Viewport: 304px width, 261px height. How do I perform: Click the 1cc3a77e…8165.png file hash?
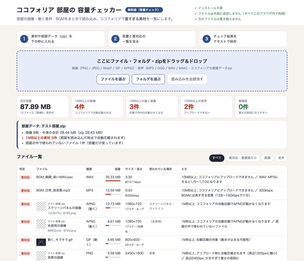62,213
